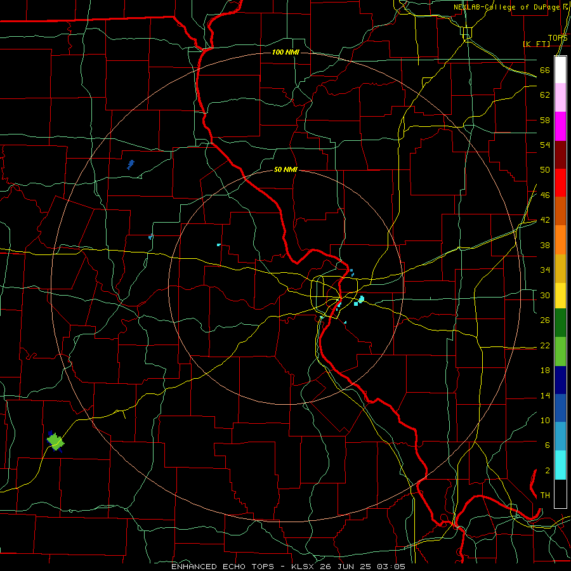This screenshot has width=571, height=571.
Task: Pick the bright orange swatch near 38
Action: (x=560, y=240)
